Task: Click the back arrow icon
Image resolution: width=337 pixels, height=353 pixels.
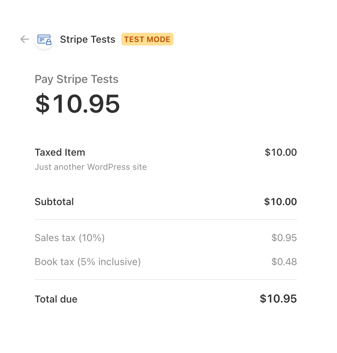Action: click(x=24, y=39)
